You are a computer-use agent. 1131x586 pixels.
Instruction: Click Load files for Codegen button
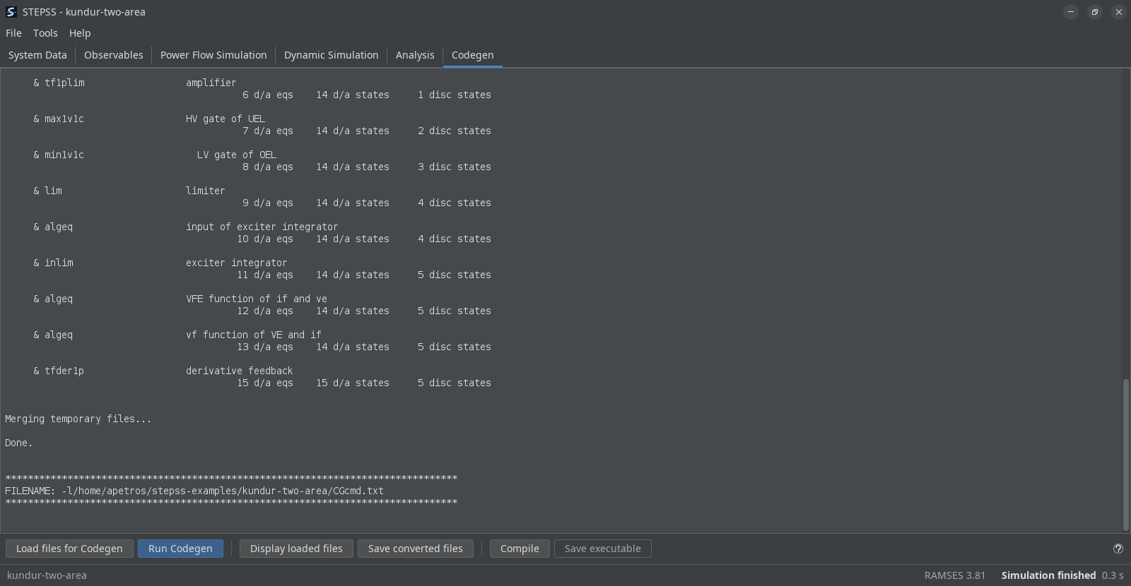tap(69, 549)
